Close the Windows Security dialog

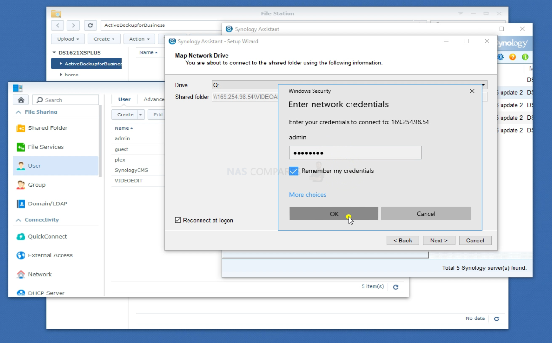(472, 91)
